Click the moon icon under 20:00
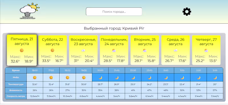The width and height of the screenshot is (228, 105). tap(100, 78)
